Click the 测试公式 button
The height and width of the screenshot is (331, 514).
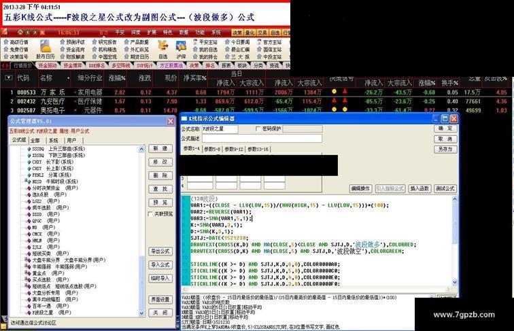[x=445, y=188]
